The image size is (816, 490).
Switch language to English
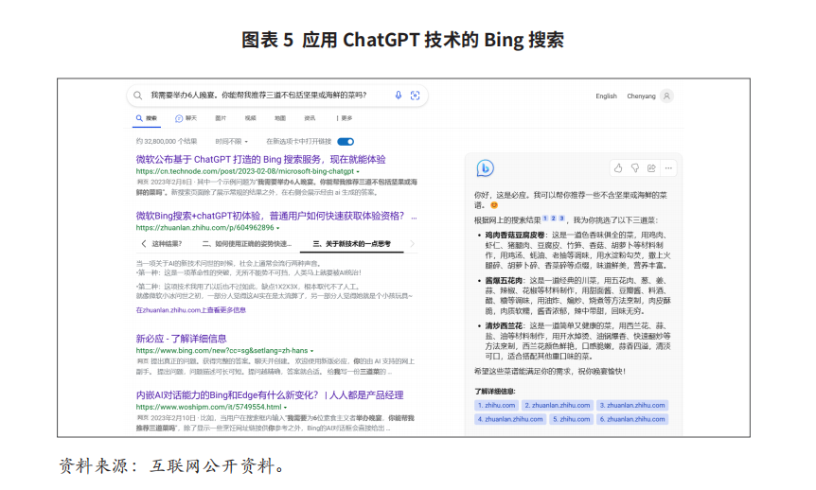[606, 96]
